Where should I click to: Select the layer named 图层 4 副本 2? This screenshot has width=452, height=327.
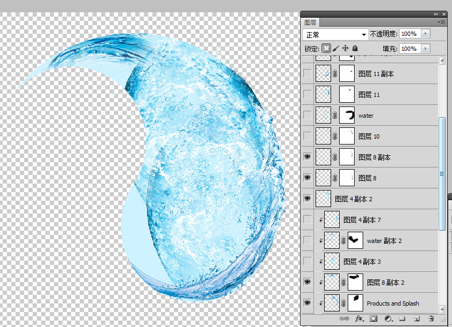tap(354, 199)
